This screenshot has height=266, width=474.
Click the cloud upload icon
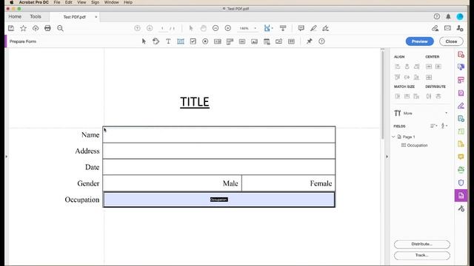pos(36,28)
